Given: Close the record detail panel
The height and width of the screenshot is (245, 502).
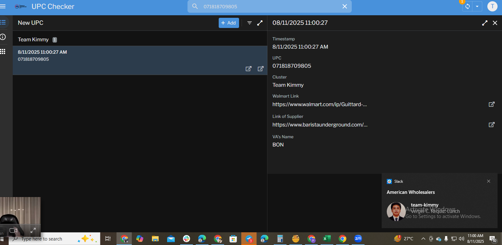Looking at the screenshot, I should [x=495, y=23].
